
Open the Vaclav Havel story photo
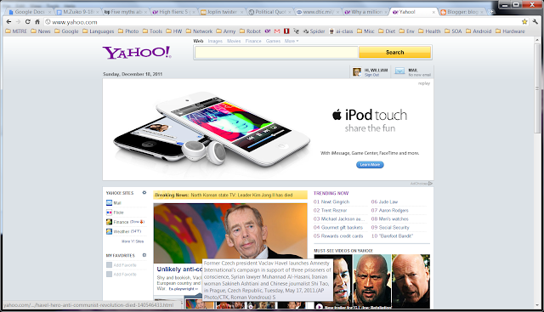click(230, 233)
